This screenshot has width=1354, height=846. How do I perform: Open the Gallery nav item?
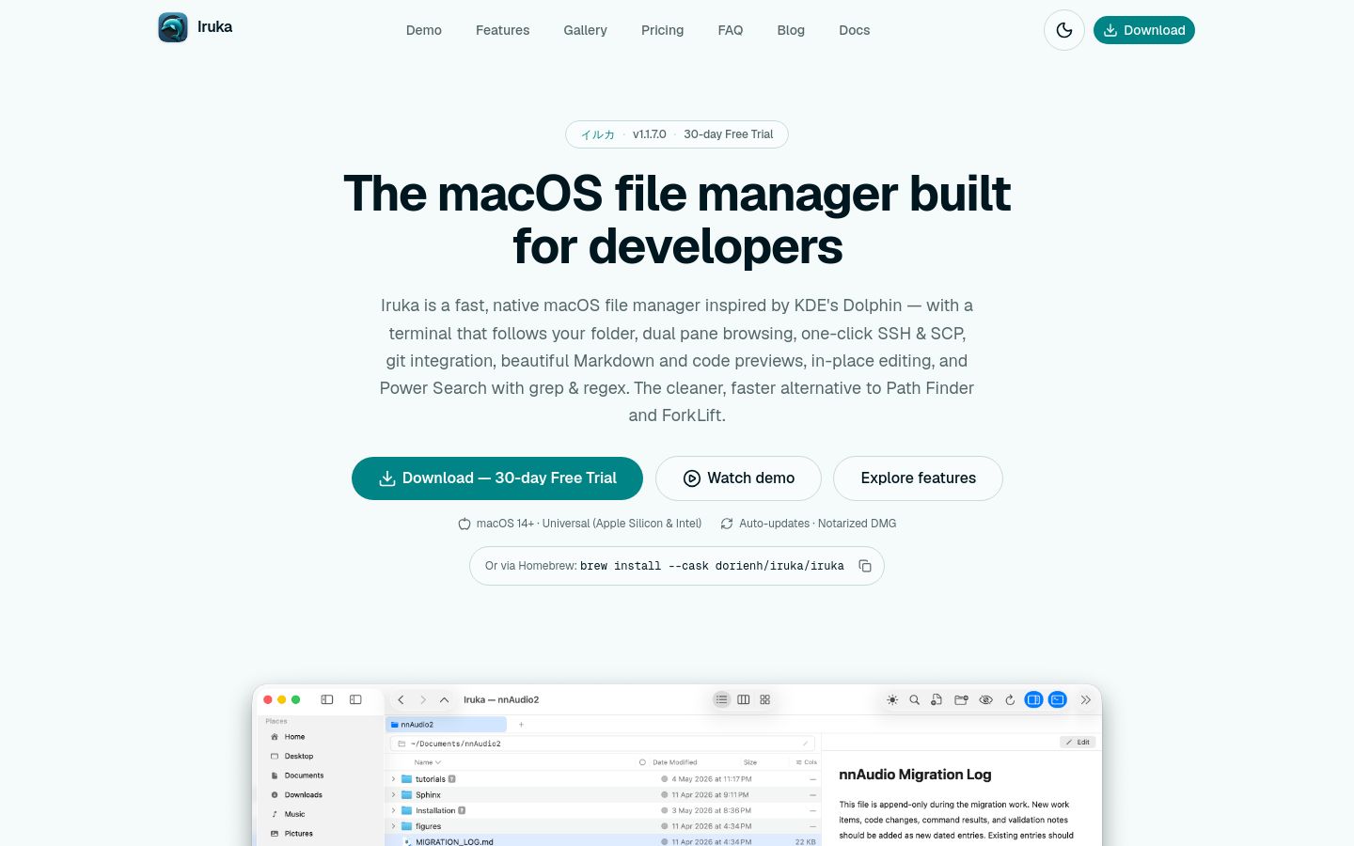[x=586, y=30]
